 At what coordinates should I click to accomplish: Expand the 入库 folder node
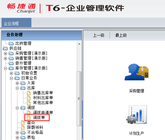(x=17, y=83)
